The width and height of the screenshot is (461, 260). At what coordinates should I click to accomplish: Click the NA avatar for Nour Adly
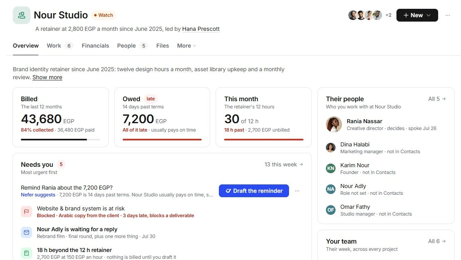pyautogui.click(x=330, y=189)
